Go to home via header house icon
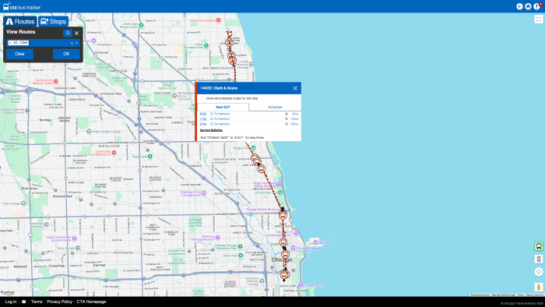Viewport: 545px width, 307px height. 528,6
